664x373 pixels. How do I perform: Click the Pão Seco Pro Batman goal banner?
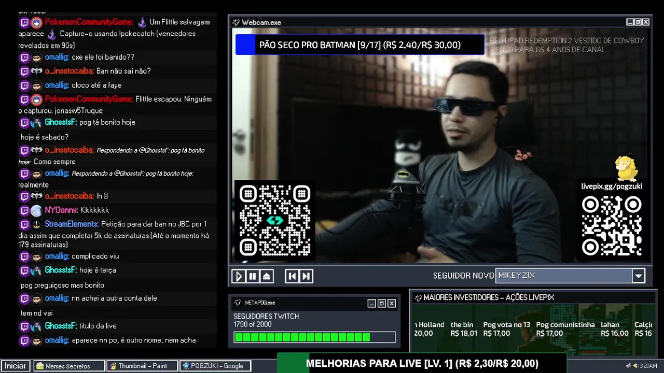coord(359,45)
